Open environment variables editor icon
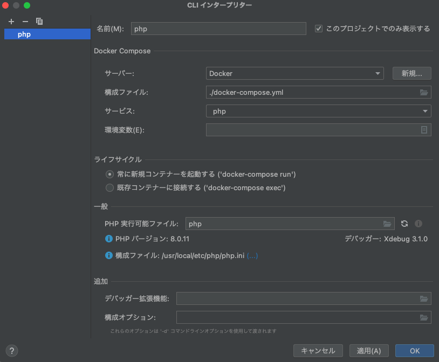The height and width of the screenshot is (362, 439). point(424,130)
